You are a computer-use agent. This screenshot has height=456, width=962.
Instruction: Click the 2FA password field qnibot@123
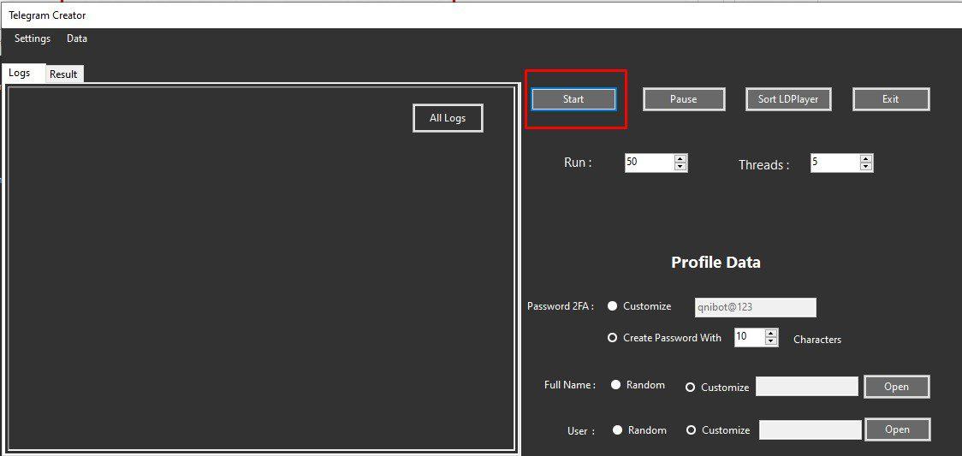pos(755,308)
